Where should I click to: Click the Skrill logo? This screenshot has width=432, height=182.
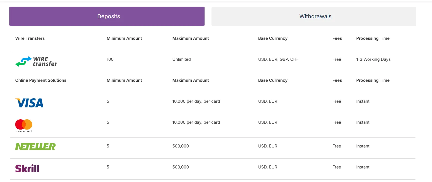point(27,168)
